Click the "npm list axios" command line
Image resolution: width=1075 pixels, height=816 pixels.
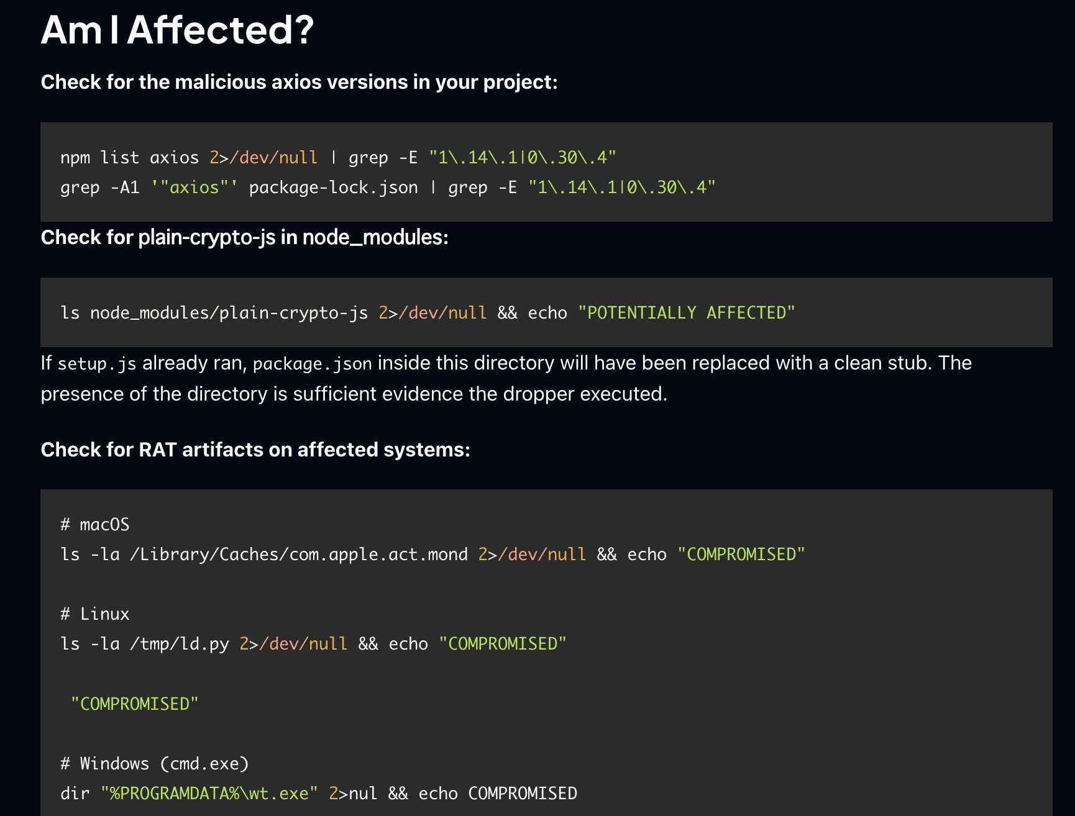(129, 158)
